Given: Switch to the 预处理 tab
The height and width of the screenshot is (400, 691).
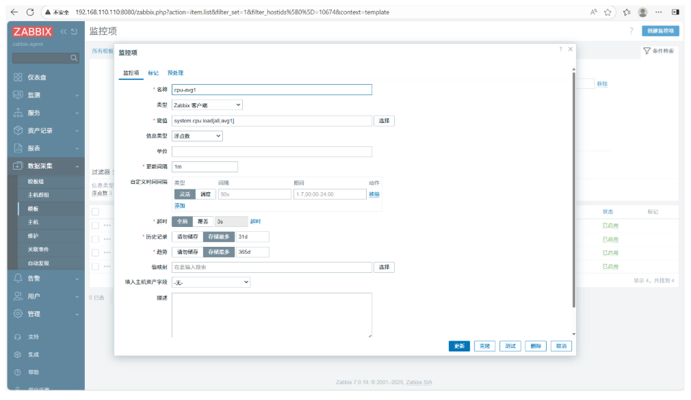Looking at the screenshot, I should 175,72.
